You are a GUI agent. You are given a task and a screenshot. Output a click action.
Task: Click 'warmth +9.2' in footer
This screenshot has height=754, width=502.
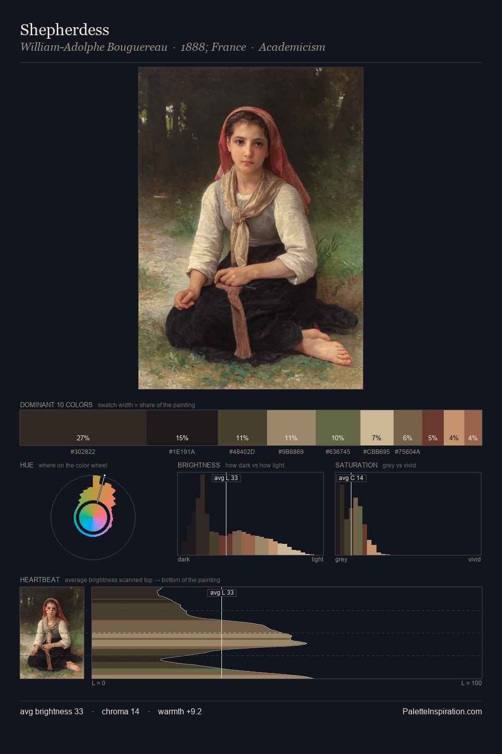pos(180,711)
